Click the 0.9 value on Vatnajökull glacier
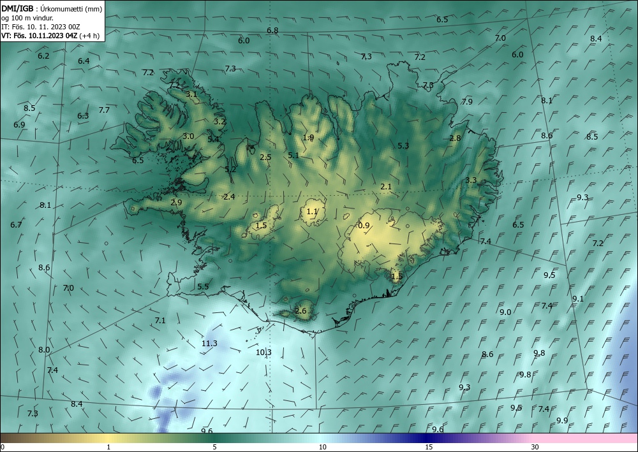Viewport: 638px width, 452px height. click(x=364, y=226)
